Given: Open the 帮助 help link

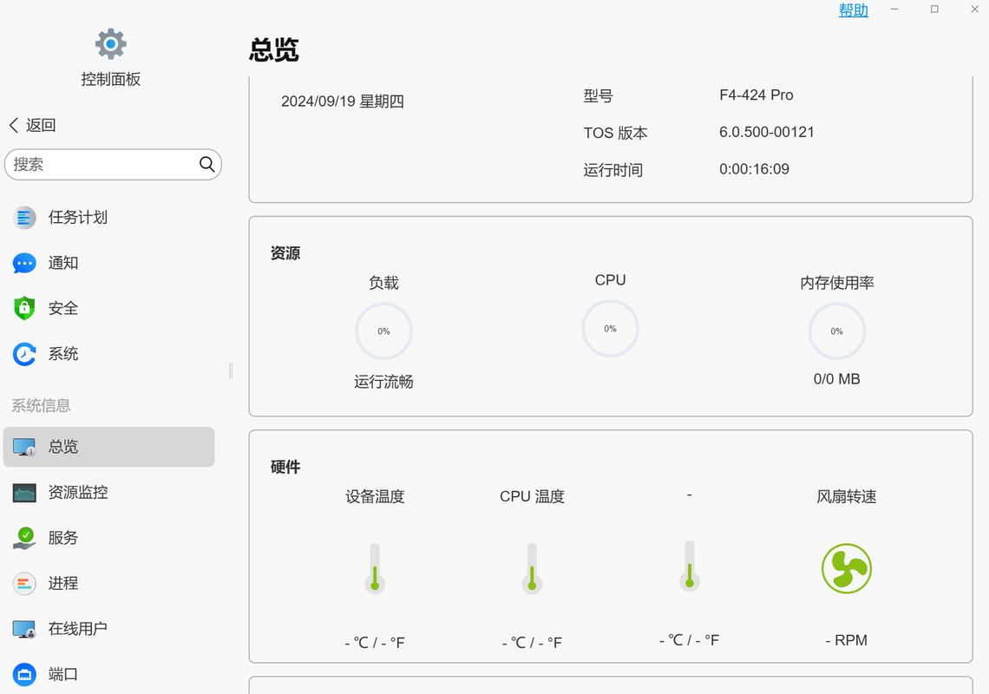Looking at the screenshot, I should click(x=854, y=10).
